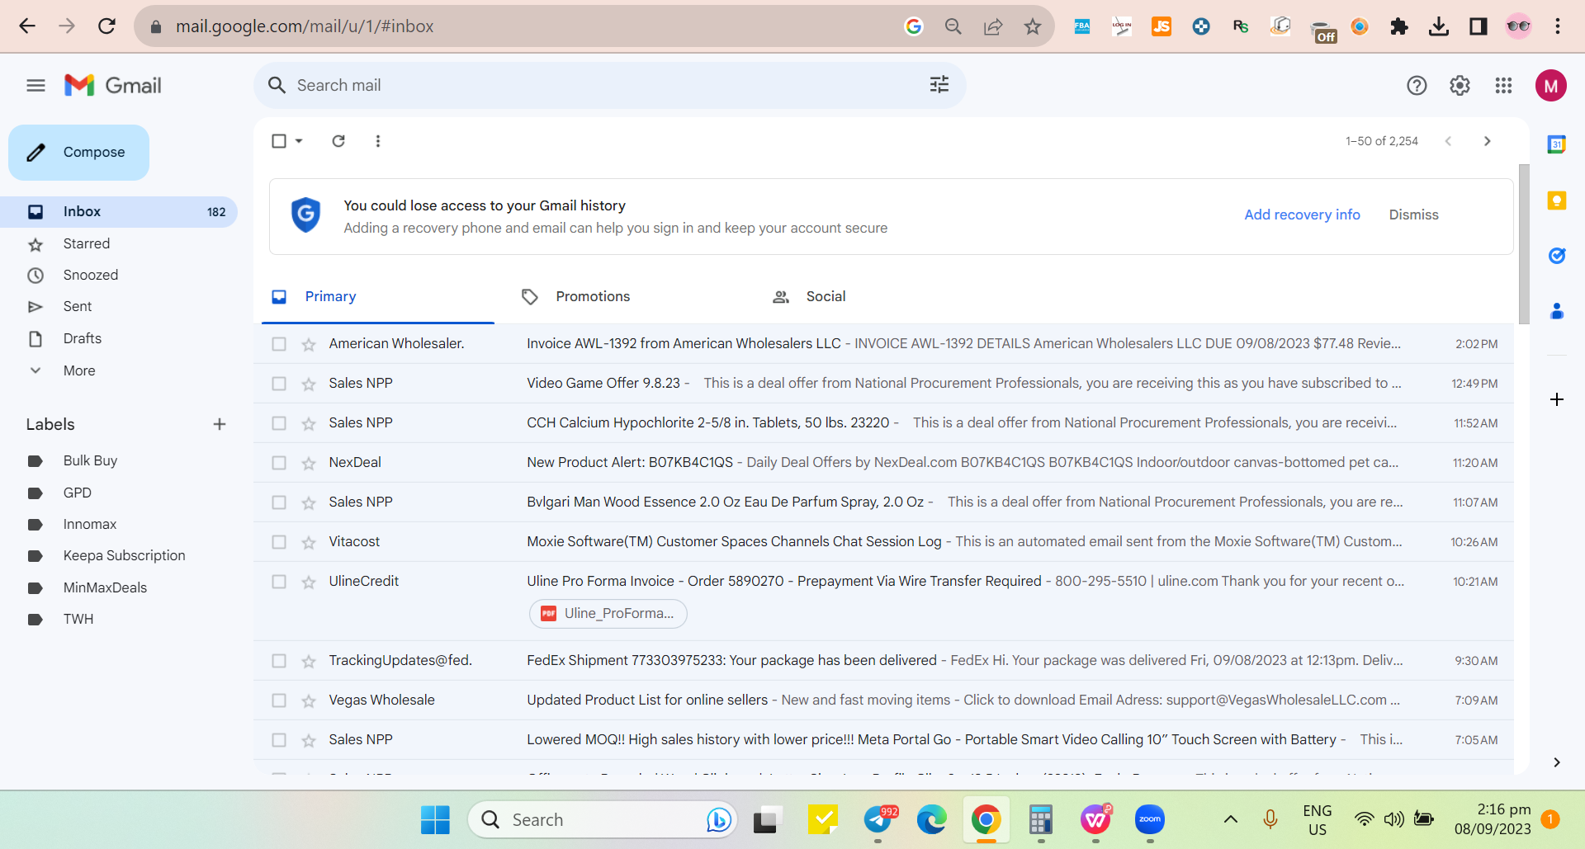Open the select dropdown arrow
Viewport: 1585px width, 849px height.
[299, 141]
